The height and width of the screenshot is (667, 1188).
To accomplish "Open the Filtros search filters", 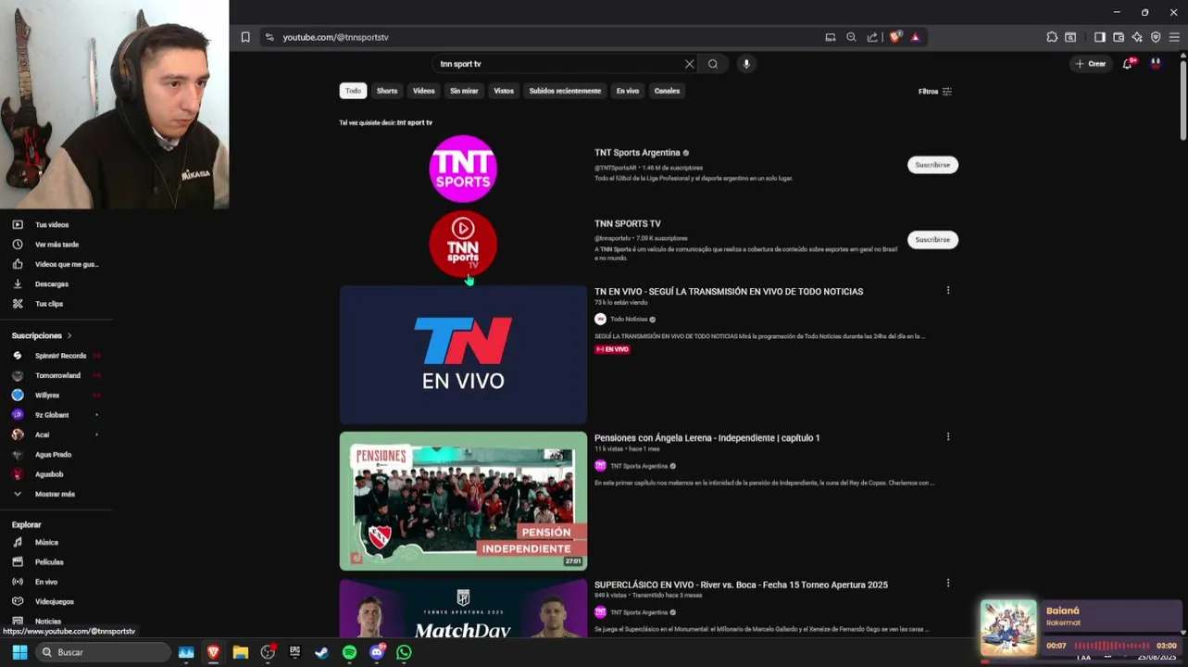I will [x=934, y=92].
